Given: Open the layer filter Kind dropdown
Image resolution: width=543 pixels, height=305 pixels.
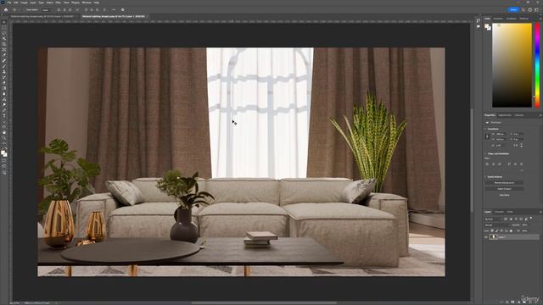Looking at the screenshot, I should coord(493,219).
